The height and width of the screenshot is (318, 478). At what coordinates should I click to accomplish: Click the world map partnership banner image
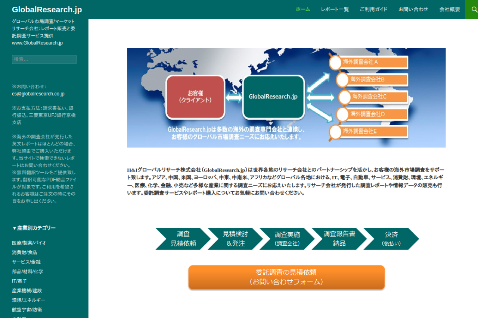coord(286,98)
